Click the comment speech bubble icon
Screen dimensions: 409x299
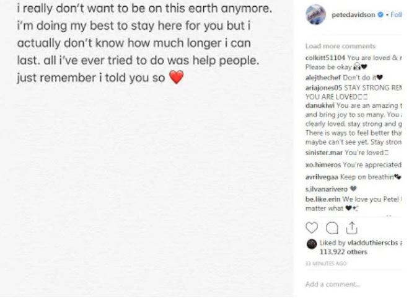[331, 227]
